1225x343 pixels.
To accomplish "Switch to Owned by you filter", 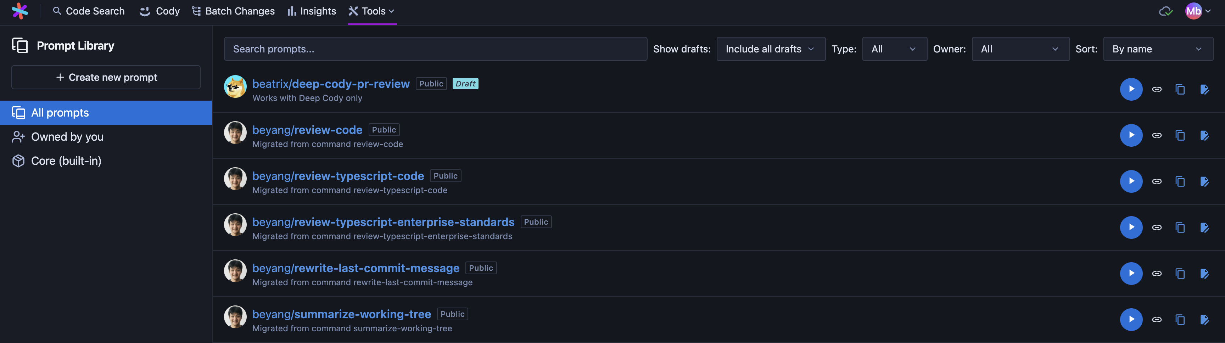I will pos(67,136).
